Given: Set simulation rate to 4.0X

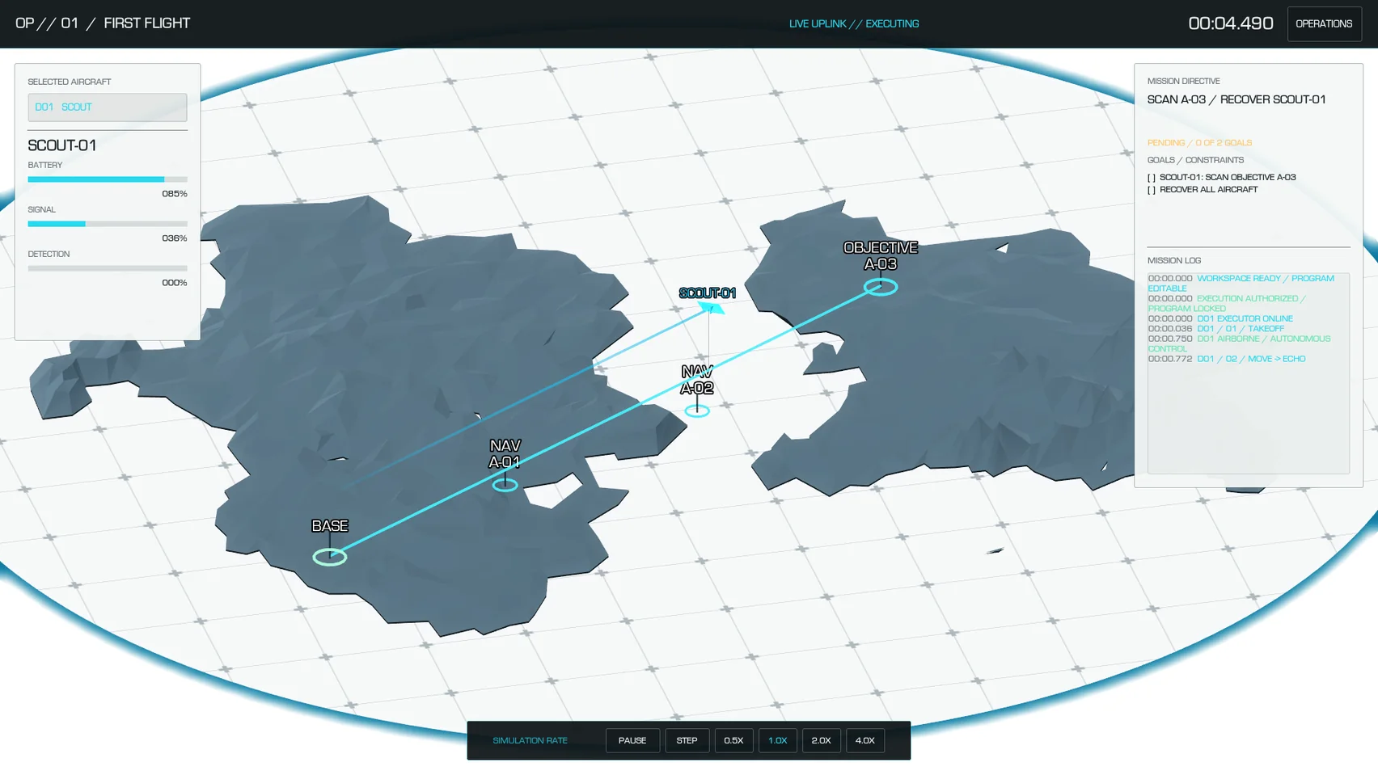Looking at the screenshot, I should tap(865, 740).
